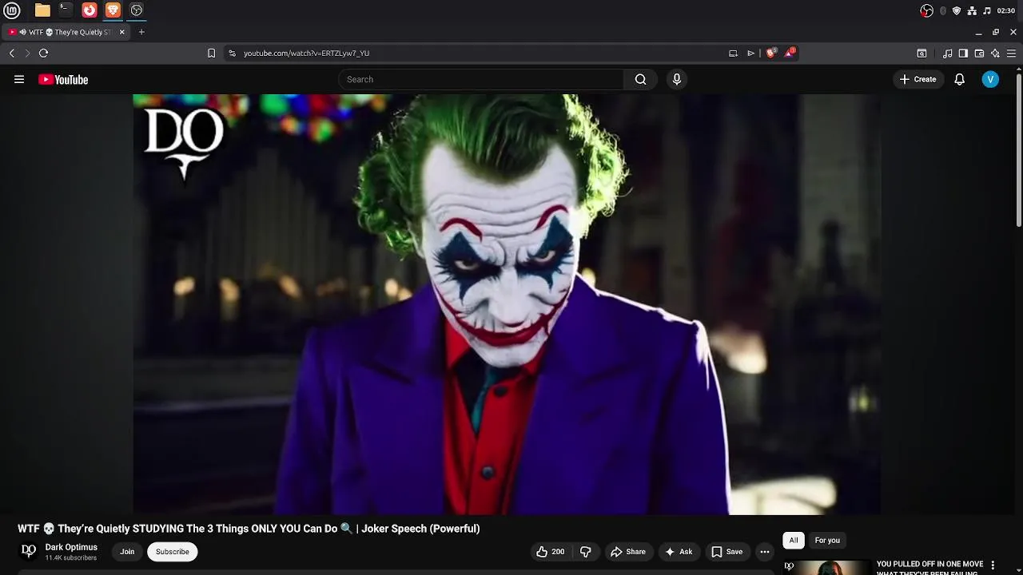This screenshot has height=575, width=1023.
Task: Share this video
Action: (628, 552)
